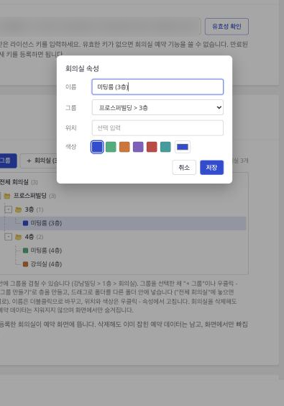Open the custom color picker box

pyautogui.click(x=183, y=147)
